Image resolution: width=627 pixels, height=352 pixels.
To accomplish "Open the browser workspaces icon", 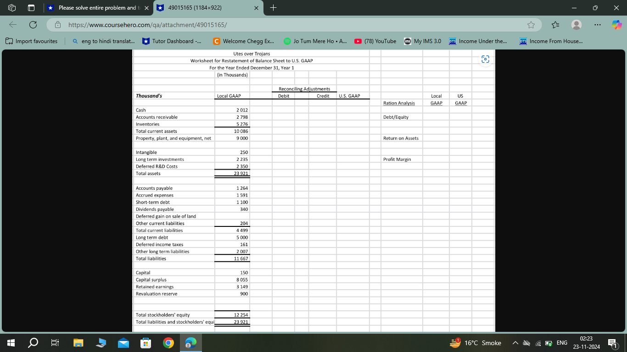I will pyautogui.click(x=12, y=8).
